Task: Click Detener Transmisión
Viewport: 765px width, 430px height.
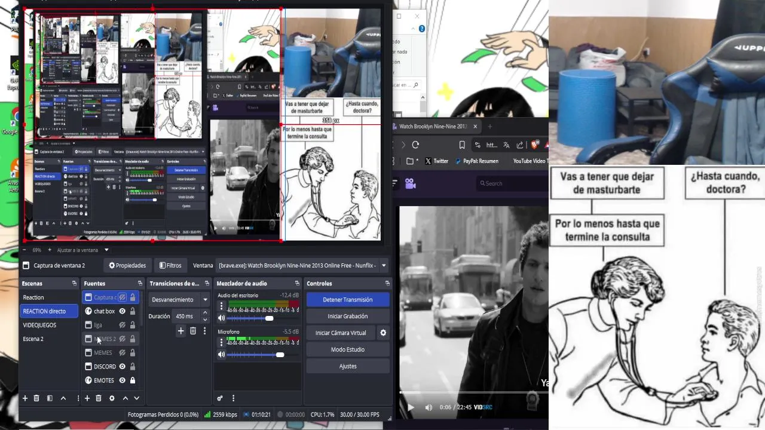Action: pyautogui.click(x=348, y=300)
